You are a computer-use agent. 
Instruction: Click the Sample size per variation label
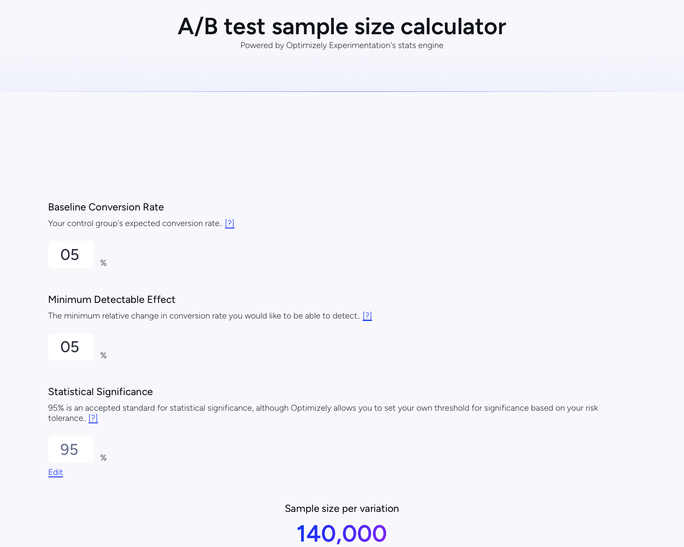342,509
